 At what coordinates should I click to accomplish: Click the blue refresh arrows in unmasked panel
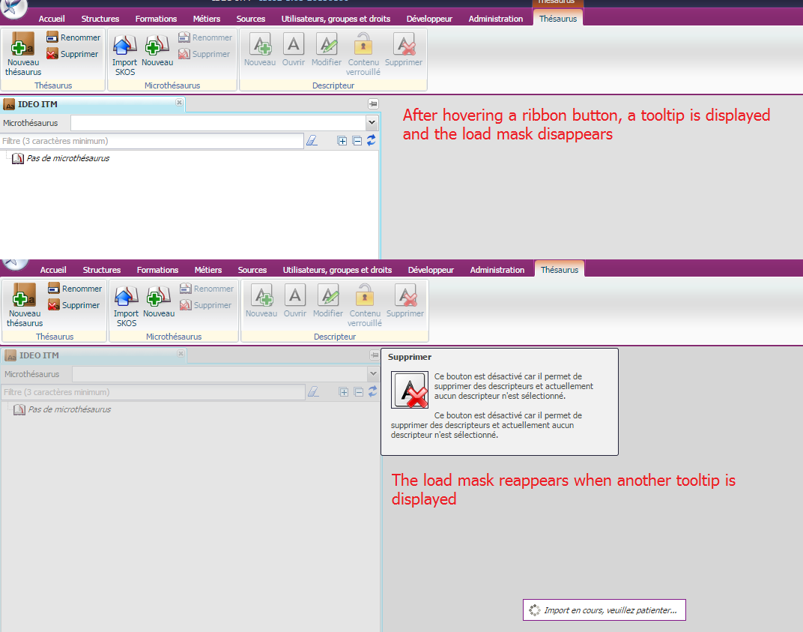pos(371,140)
